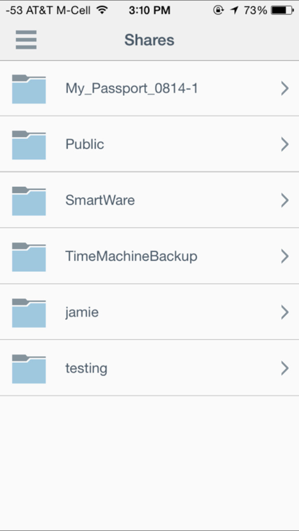Expand SmartWare share using its chevron
This screenshot has width=299, height=531.
pyautogui.click(x=285, y=201)
